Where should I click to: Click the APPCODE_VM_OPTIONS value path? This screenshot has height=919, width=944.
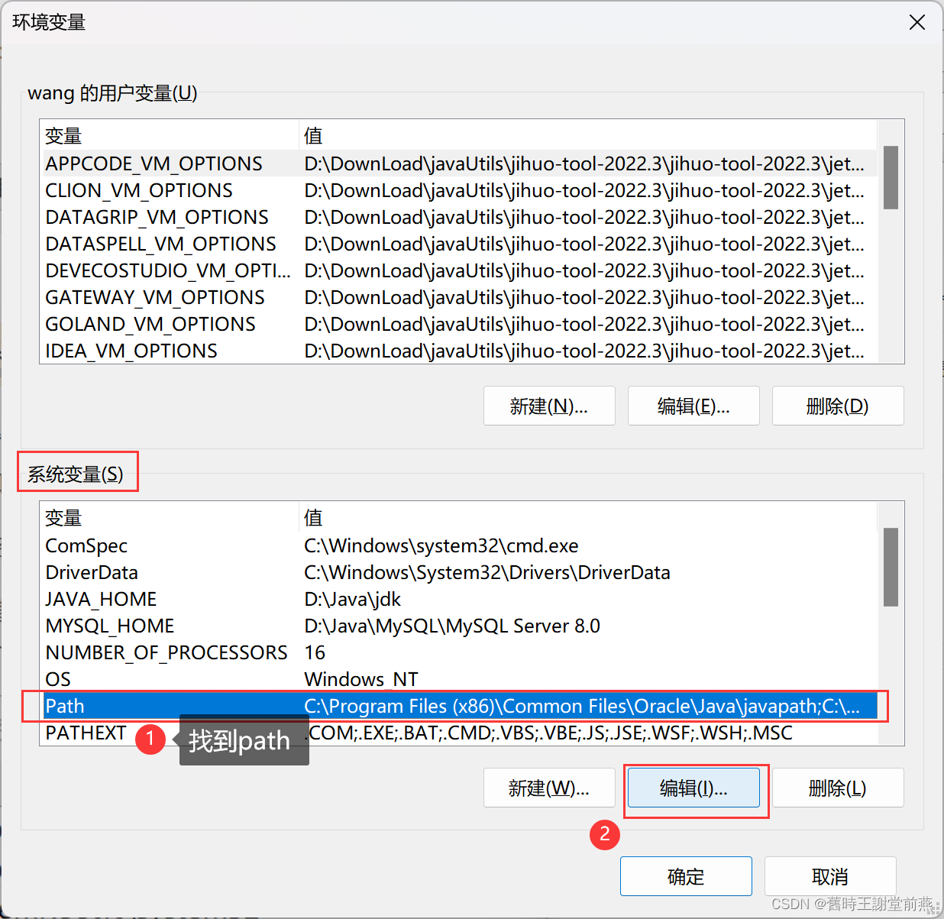pos(584,163)
